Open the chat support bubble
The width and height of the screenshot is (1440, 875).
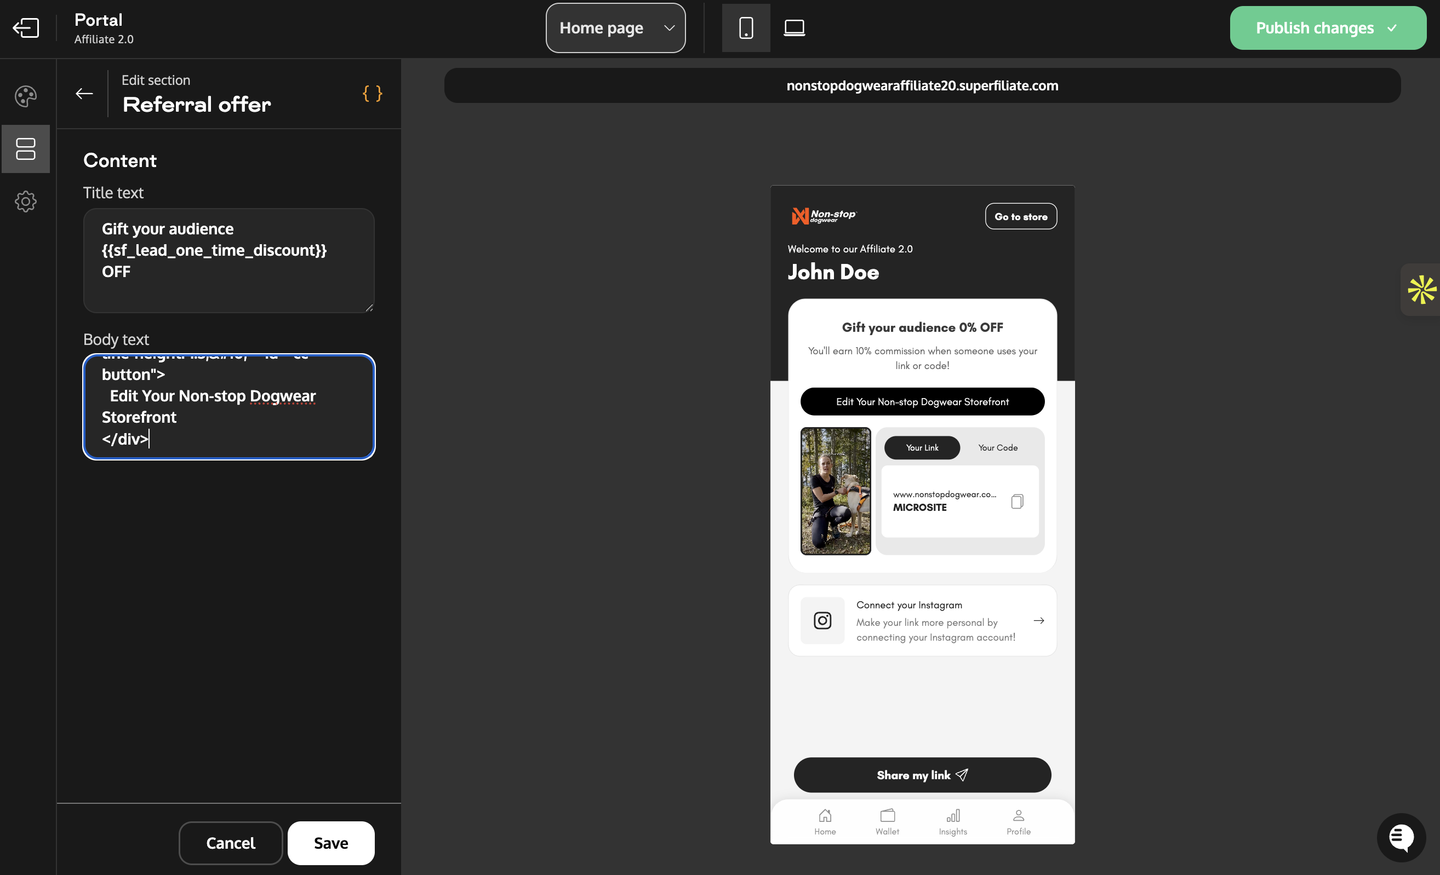click(1401, 837)
